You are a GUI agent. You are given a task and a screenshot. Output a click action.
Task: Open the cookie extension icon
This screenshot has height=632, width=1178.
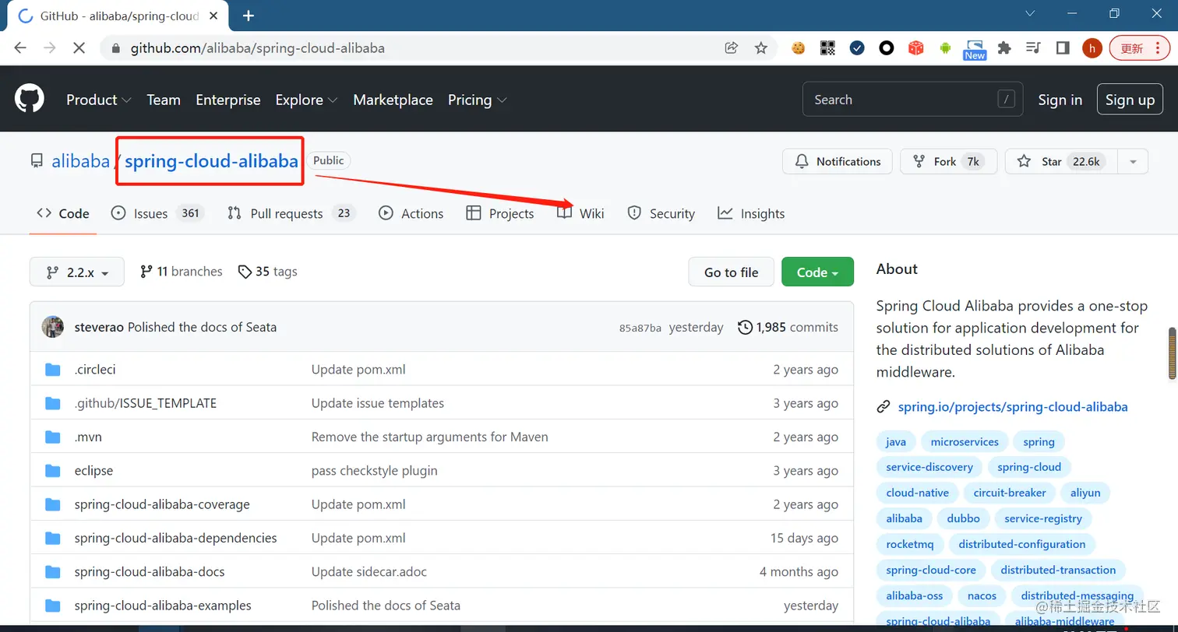click(798, 48)
